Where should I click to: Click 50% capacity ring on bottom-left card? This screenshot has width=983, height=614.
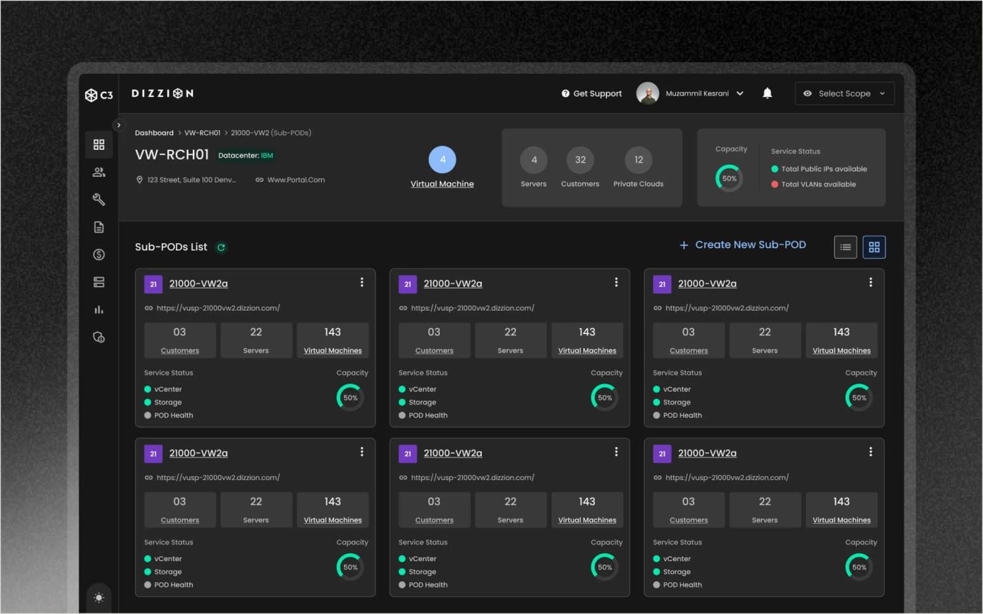350,567
